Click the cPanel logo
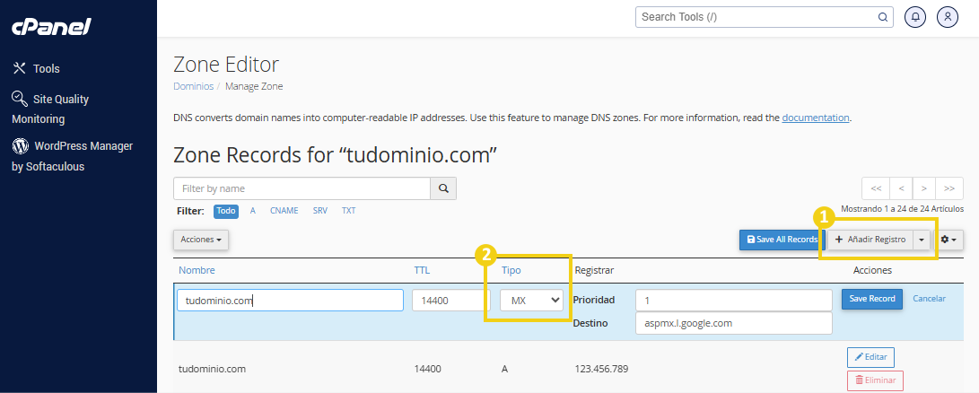The width and height of the screenshot is (979, 393). (x=51, y=26)
